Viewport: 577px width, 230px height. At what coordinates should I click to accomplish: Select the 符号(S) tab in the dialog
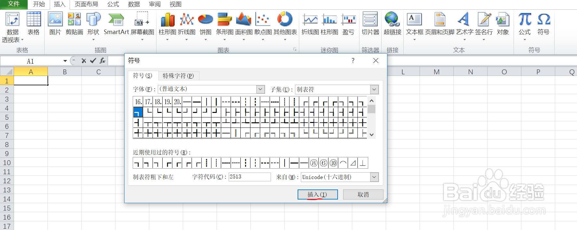coord(142,75)
